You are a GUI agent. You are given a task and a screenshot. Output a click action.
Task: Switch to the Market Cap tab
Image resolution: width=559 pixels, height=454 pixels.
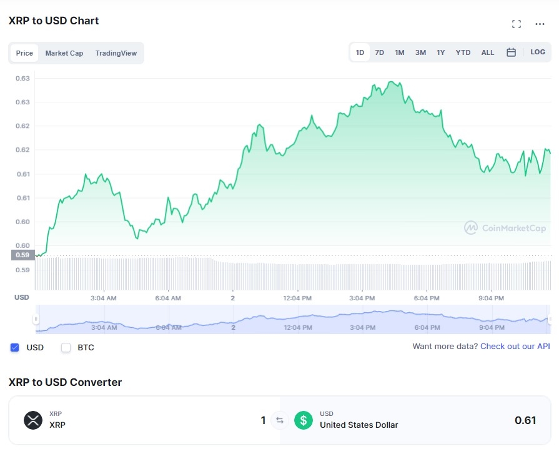(x=64, y=53)
